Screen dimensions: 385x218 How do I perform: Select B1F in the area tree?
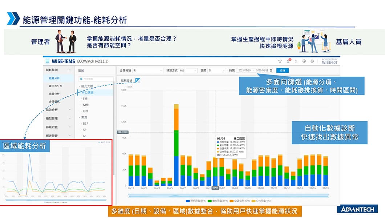click(x=85, y=124)
